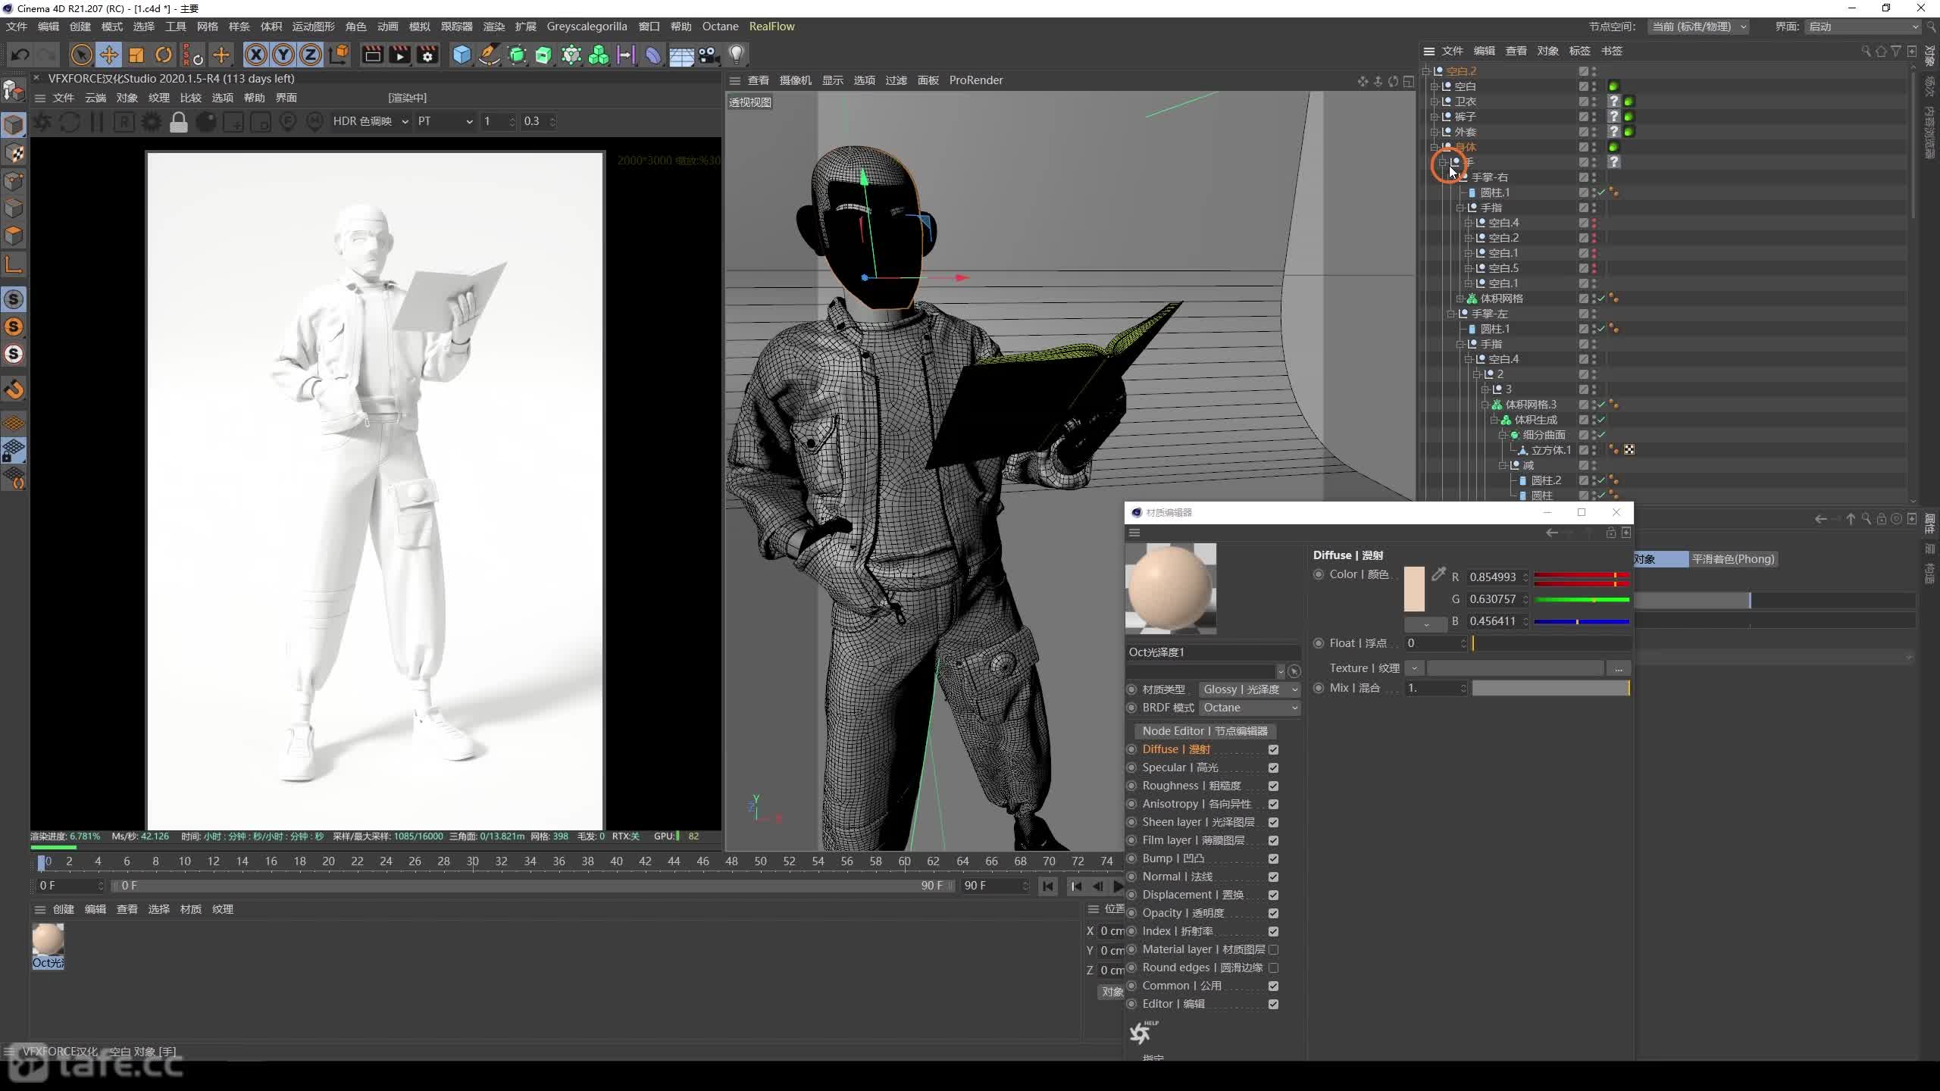Click the floor environment icon
1940x1091 pixels.
(681, 55)
